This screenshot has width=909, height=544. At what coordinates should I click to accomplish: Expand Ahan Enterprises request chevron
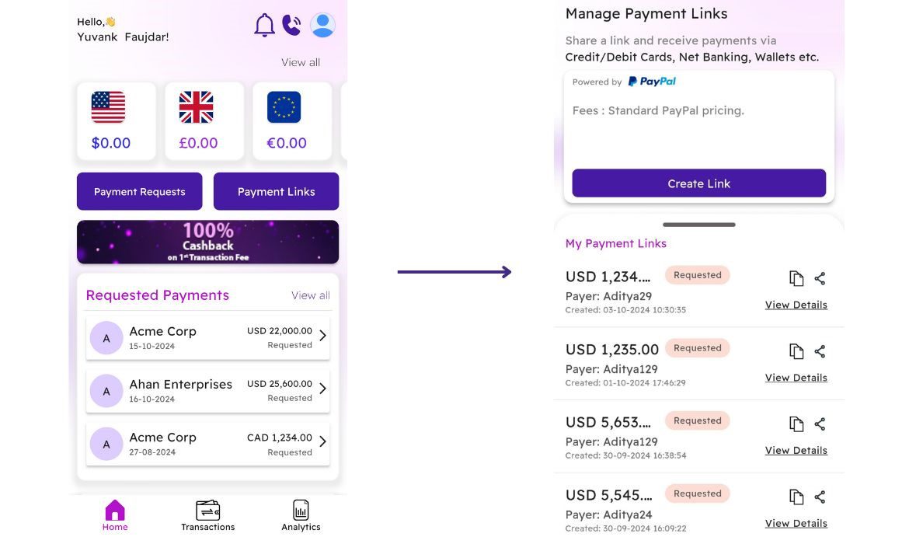[322, 389]
